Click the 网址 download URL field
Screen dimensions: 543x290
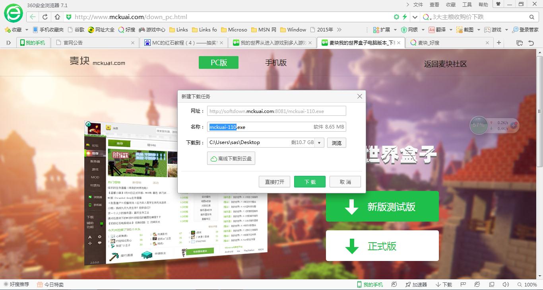tap(277, 111)
